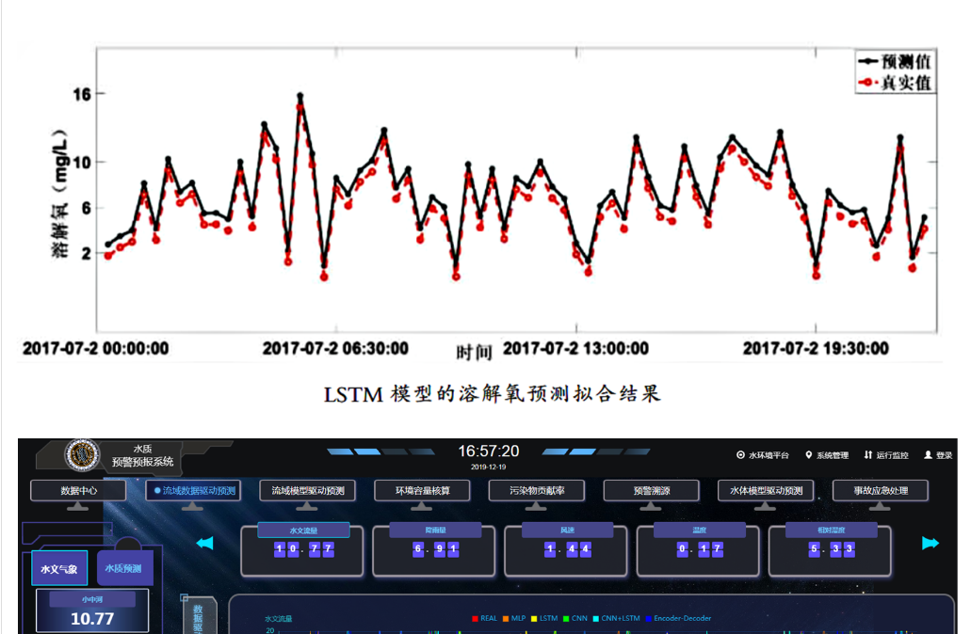Click the left cyan arrow
971x634 pixels.
tap(204, 543)
